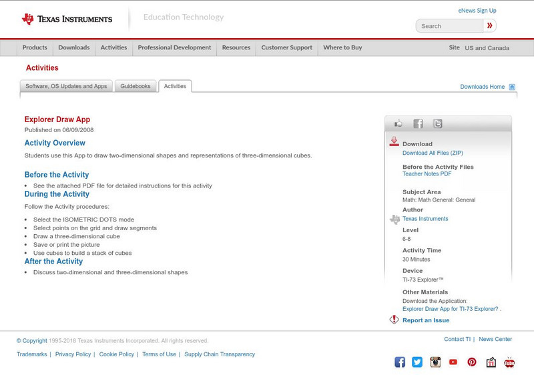Open the Cookie Policy link
This screenshot has height=375, width=534.
tap(116, 354)
